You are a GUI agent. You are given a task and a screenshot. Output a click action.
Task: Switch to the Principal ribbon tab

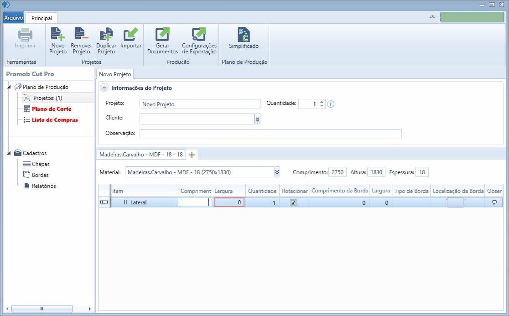42,18
